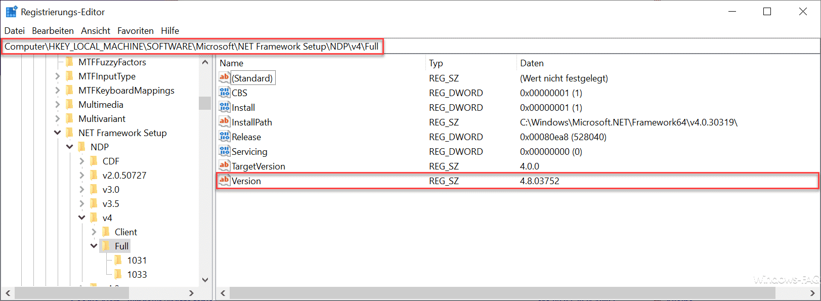Image resolution: width=821 pixels, height=301 pixels.
Task: Click the Multimedia folder icon
Action: click(70, 105)
